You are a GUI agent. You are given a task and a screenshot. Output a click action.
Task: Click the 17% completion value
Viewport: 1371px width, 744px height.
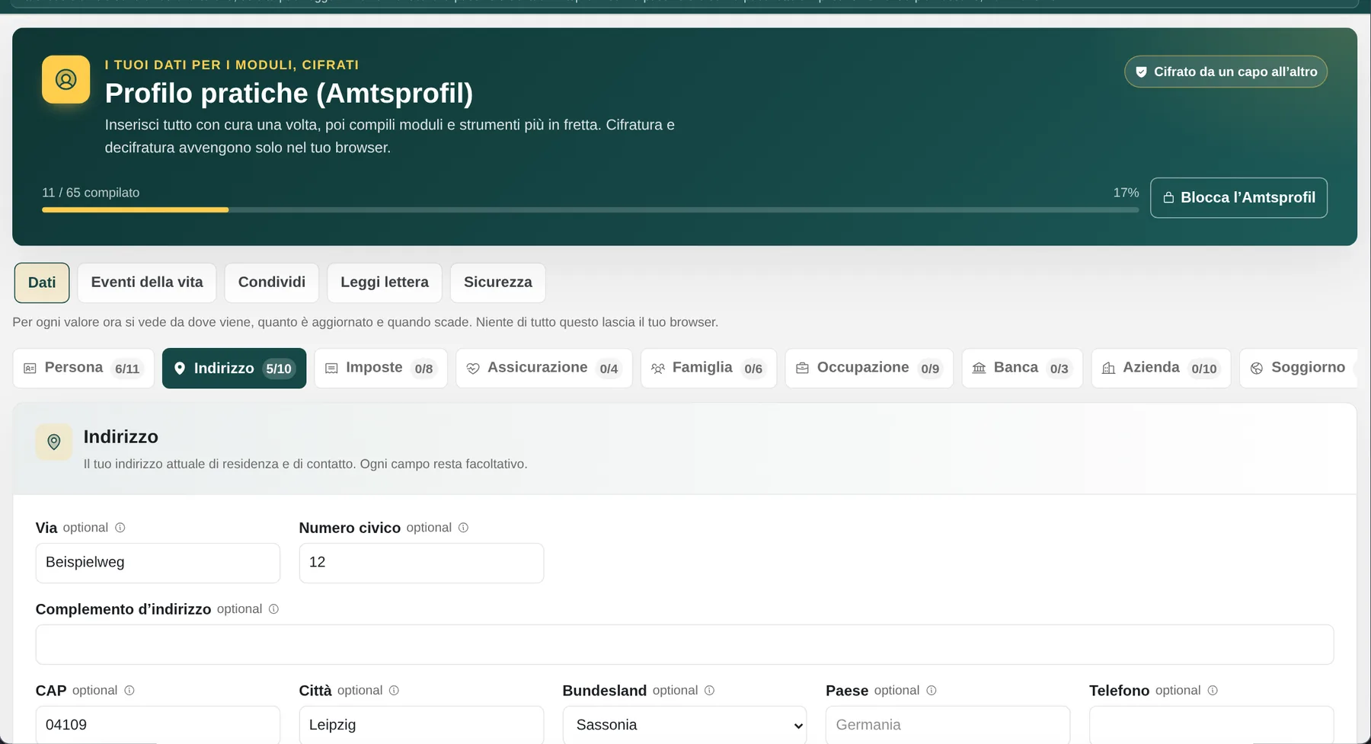tap(1126, 193)
